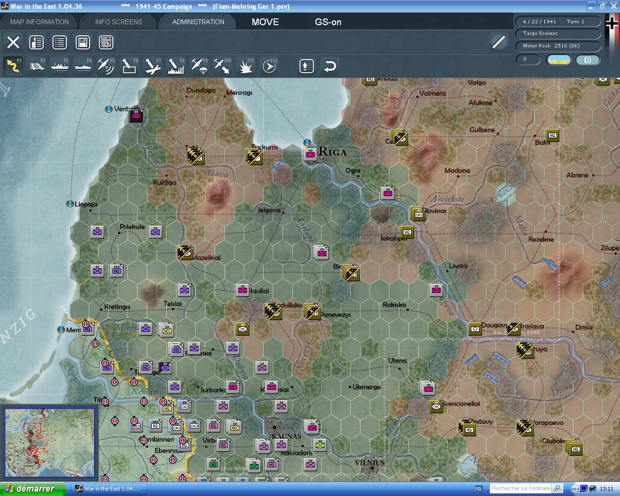Select the Soviet unit counter at Voropaevo
This screenshot has width=620, height=496.
[526, 428]
